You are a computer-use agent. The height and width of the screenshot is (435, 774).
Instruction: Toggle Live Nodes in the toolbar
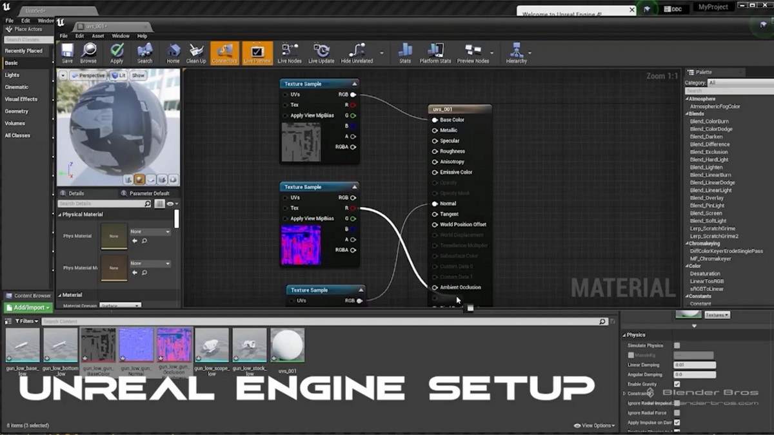point(290,53)
